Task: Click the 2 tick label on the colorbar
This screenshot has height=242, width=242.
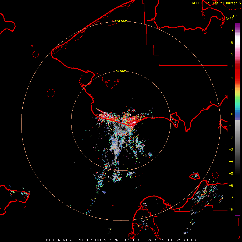Action: point(232,90)
